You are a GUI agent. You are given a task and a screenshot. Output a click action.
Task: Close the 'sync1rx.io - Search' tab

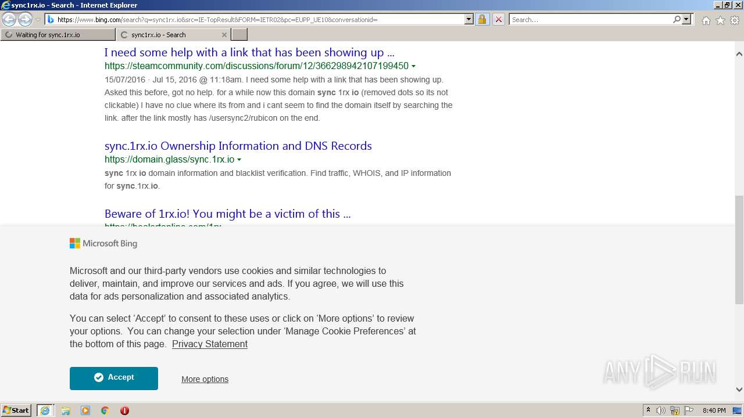(x=224, y=35)
